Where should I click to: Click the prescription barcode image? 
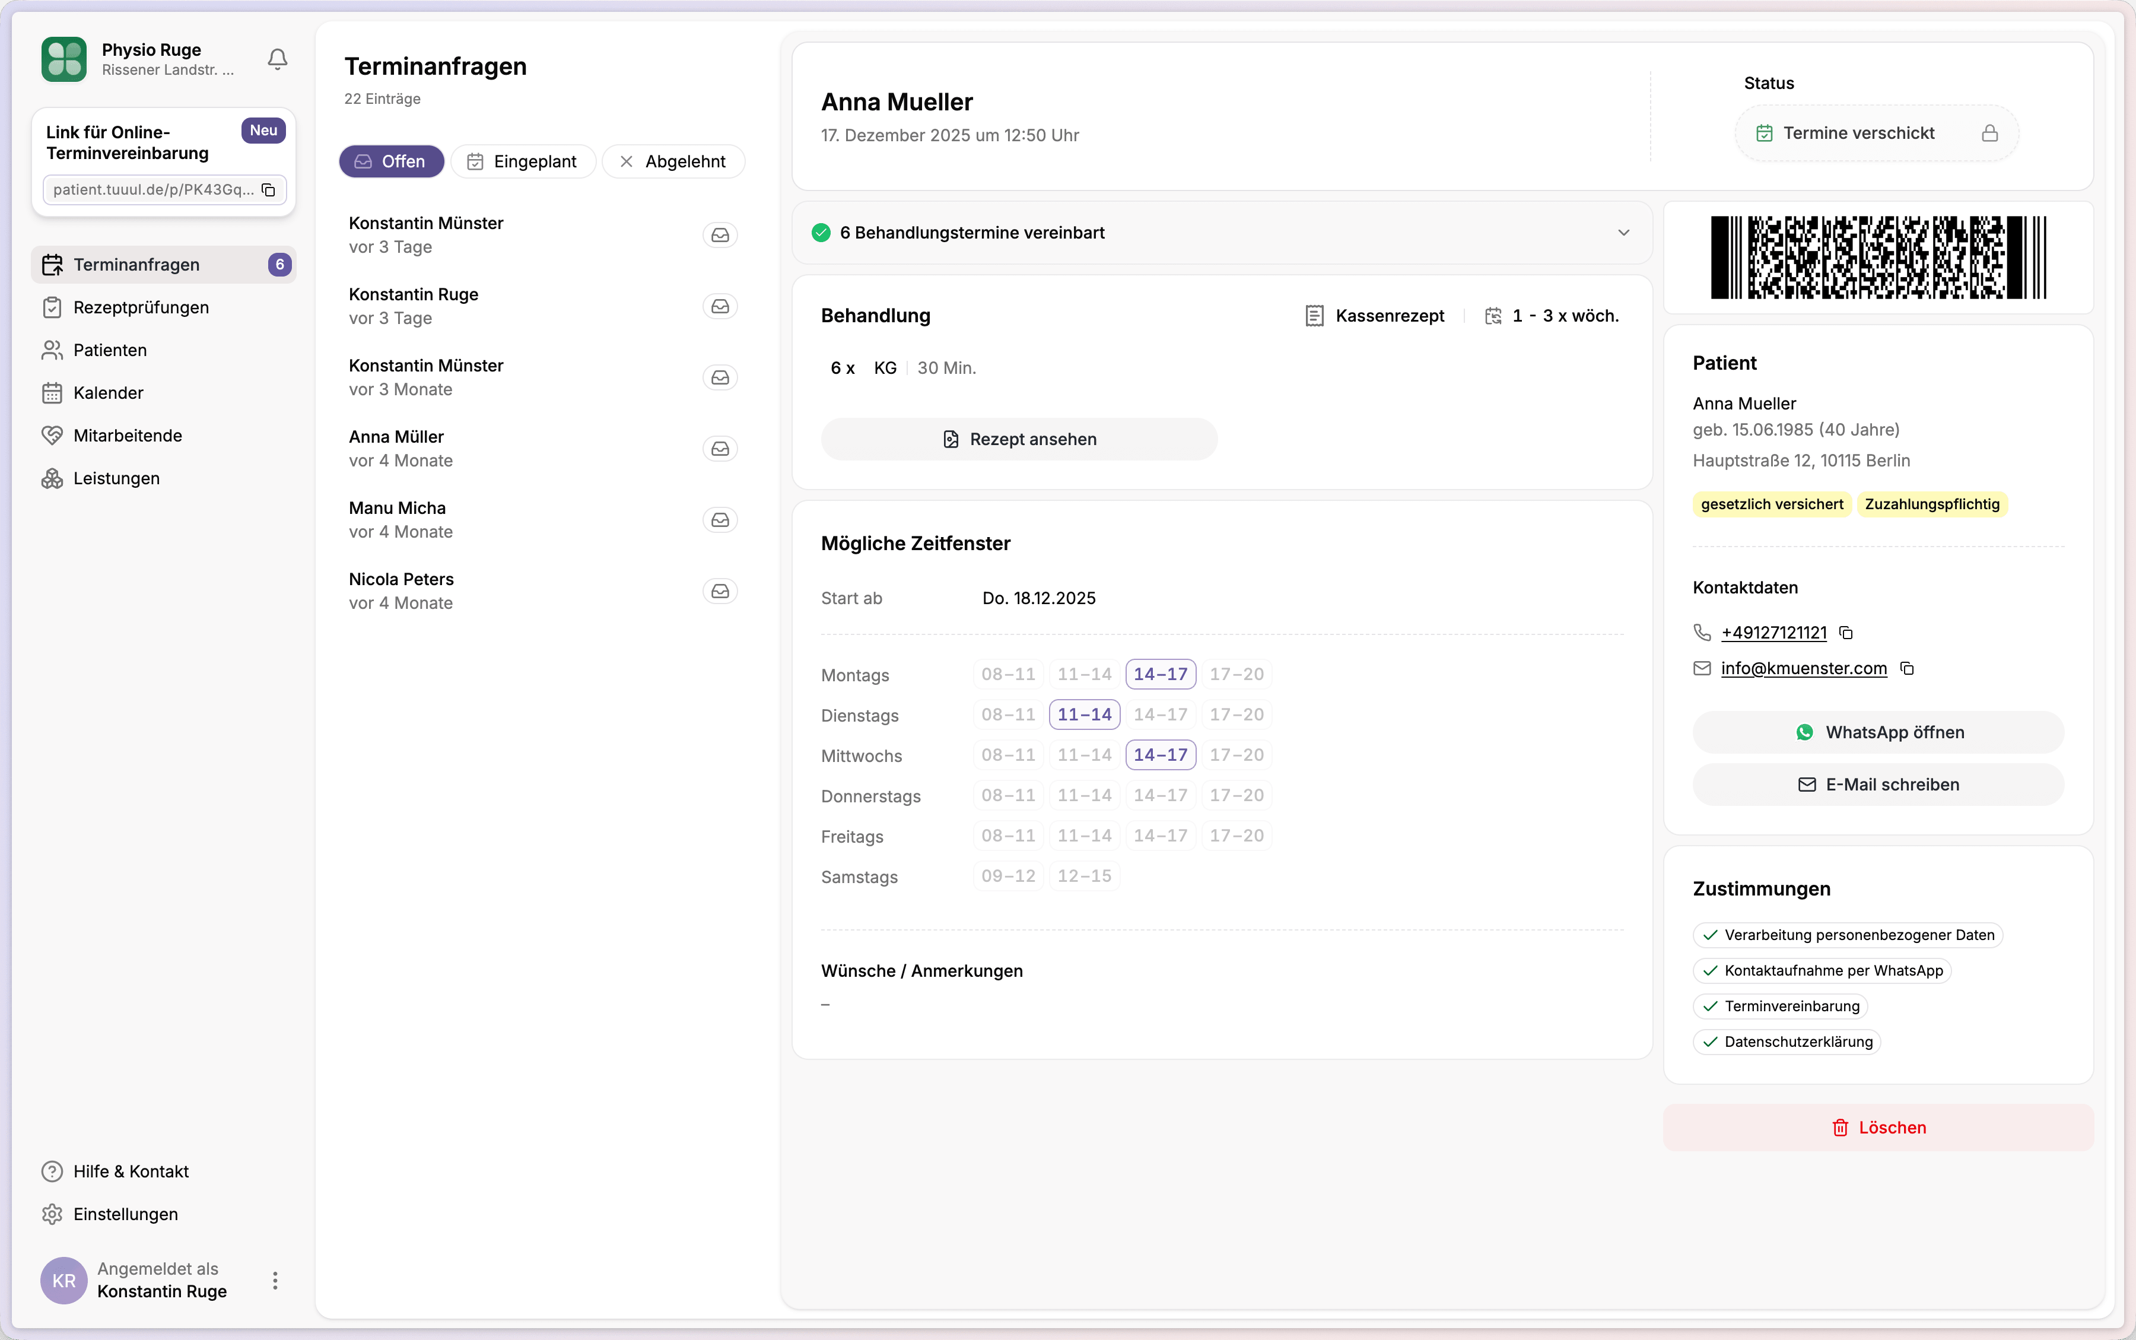[1877, 257]
